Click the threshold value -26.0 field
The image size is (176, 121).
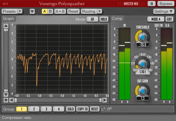pyautogui.click(x=142, y=45)
